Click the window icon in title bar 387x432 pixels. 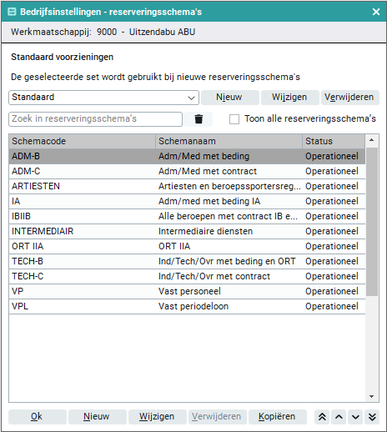(12, 12)
